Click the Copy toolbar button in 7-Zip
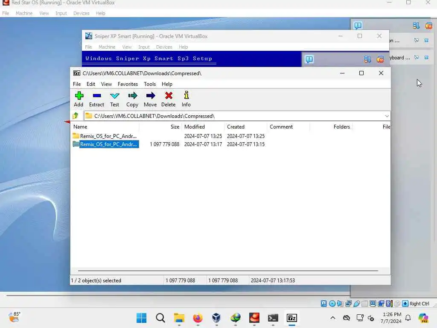 [132, 99]
